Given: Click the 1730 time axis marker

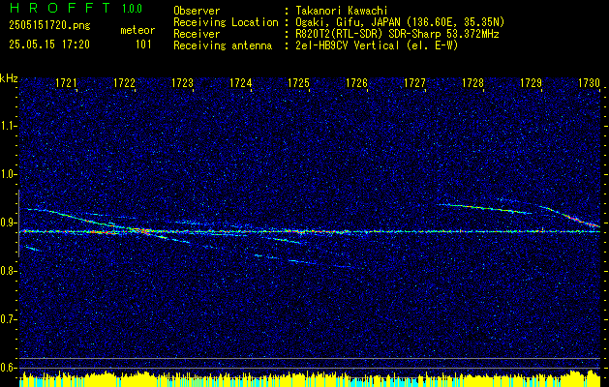Looking at the screenshot, I should 590,82.
